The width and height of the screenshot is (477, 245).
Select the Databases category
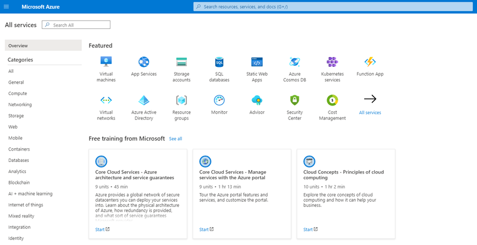coord(19,160)
